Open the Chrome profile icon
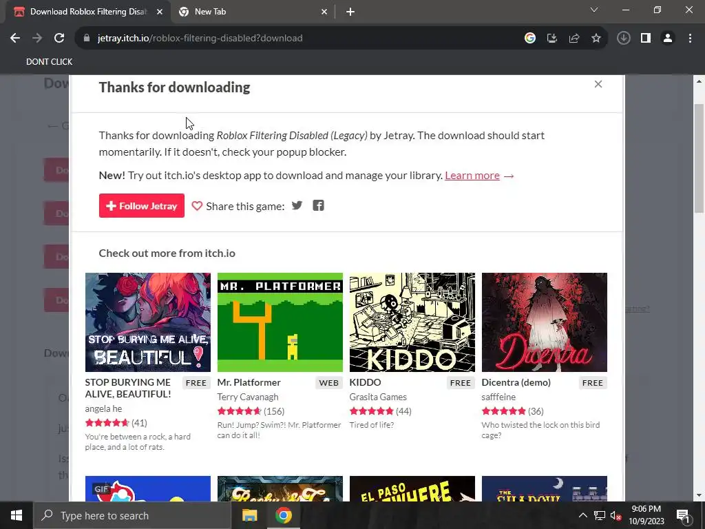The image size is (705, 529). tap(668, 39)
